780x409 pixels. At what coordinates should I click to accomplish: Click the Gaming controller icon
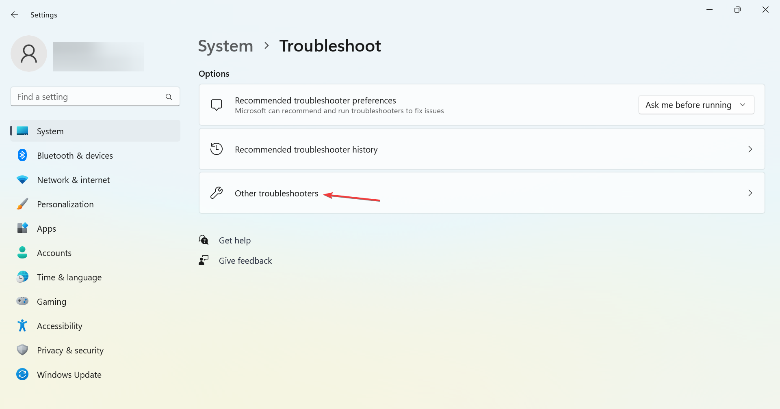[22, 301]
